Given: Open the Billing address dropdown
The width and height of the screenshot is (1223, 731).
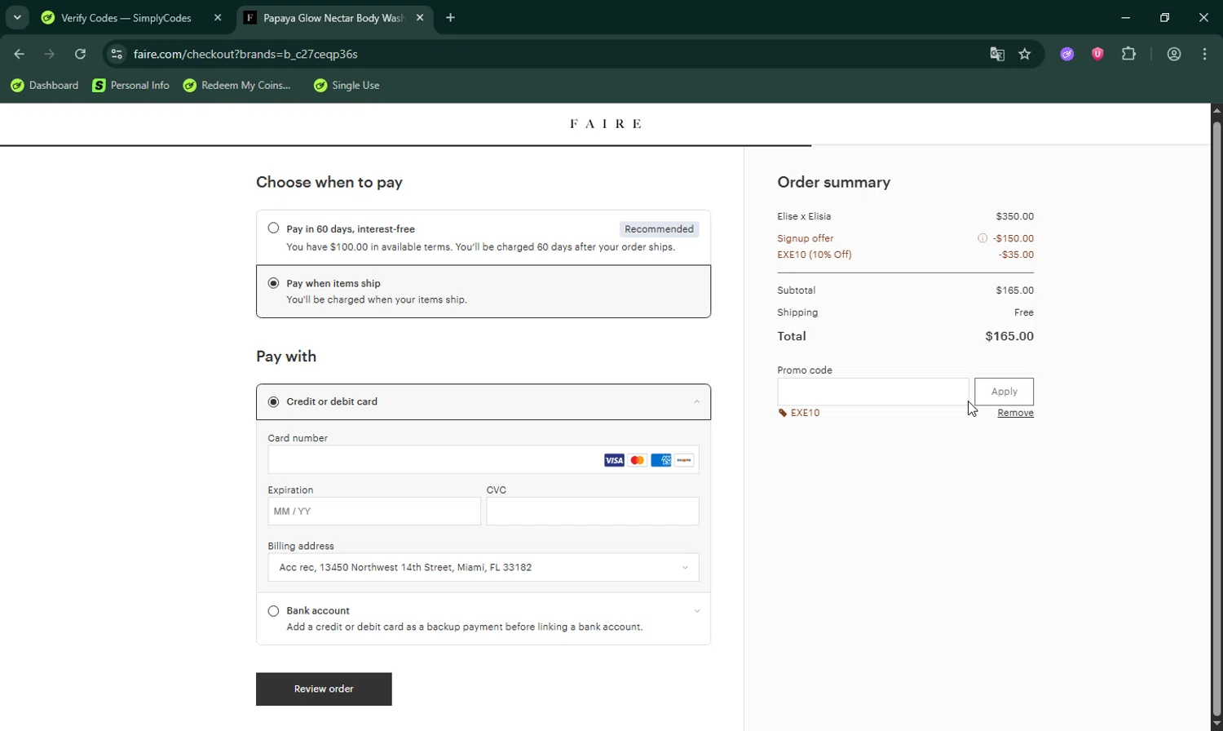Looking at the screenshot, I should point(483,568).
